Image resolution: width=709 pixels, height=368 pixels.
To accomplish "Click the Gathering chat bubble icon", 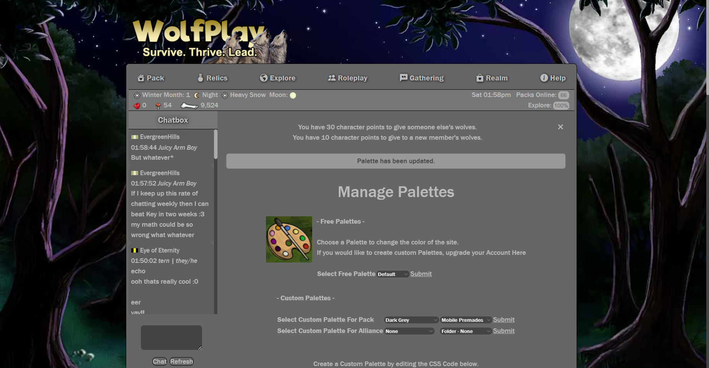I will 403,78.
